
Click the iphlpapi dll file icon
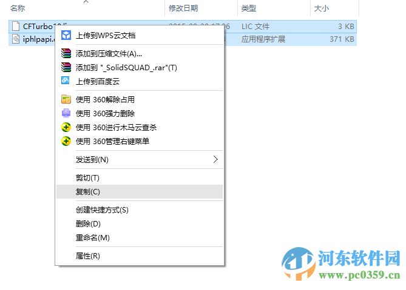coord(16,39)
